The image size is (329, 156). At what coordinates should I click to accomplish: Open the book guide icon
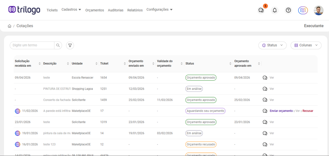tap(303, 10)
